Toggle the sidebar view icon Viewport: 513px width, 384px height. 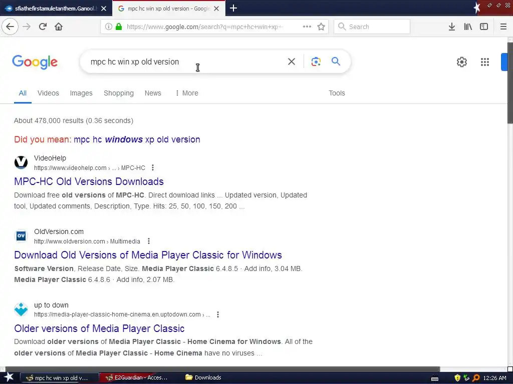point(484,27)
